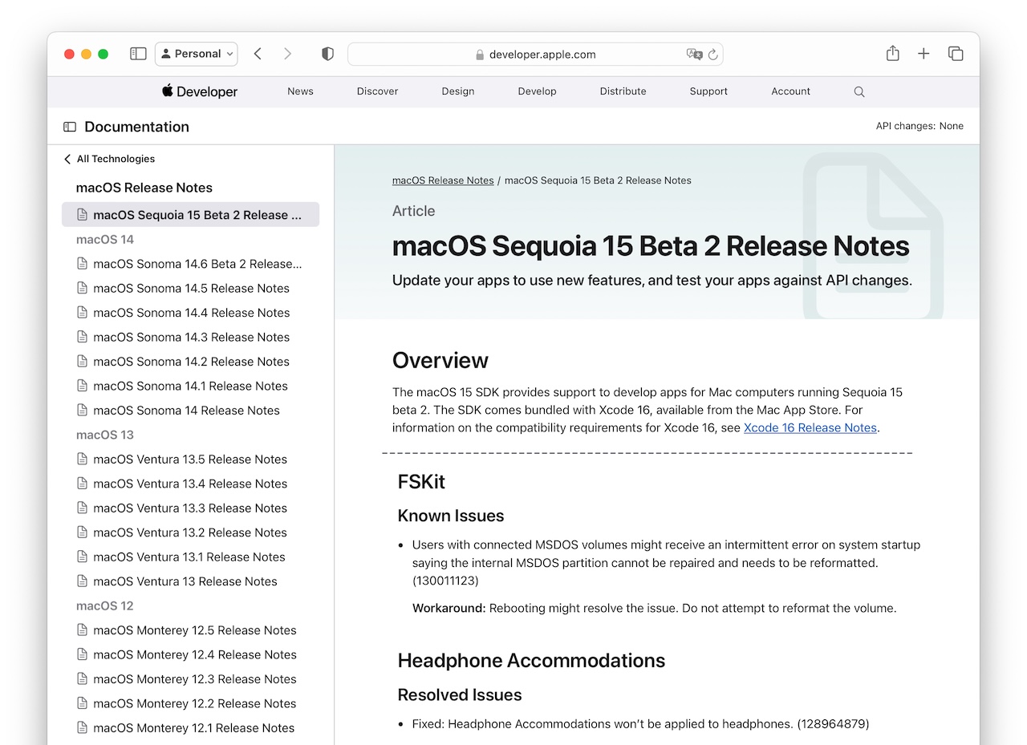
Task: Open the Personal profile dropdown
Action: point(197,54)
